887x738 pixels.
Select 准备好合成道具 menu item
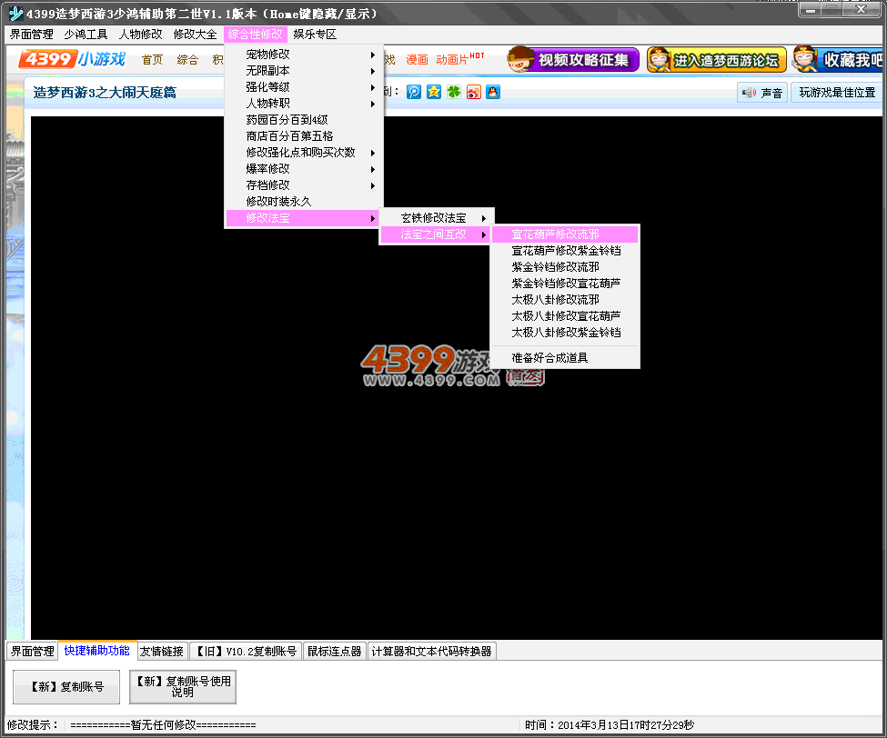[565, 358]
